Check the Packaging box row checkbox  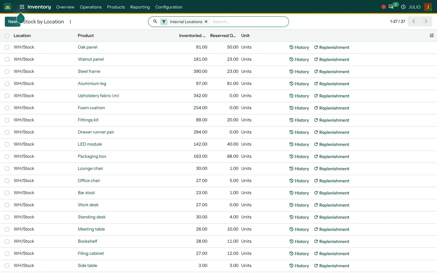[7, 157]
